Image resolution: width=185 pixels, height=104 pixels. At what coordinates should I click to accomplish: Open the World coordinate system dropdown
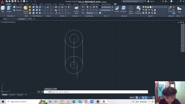click(92, 13)
